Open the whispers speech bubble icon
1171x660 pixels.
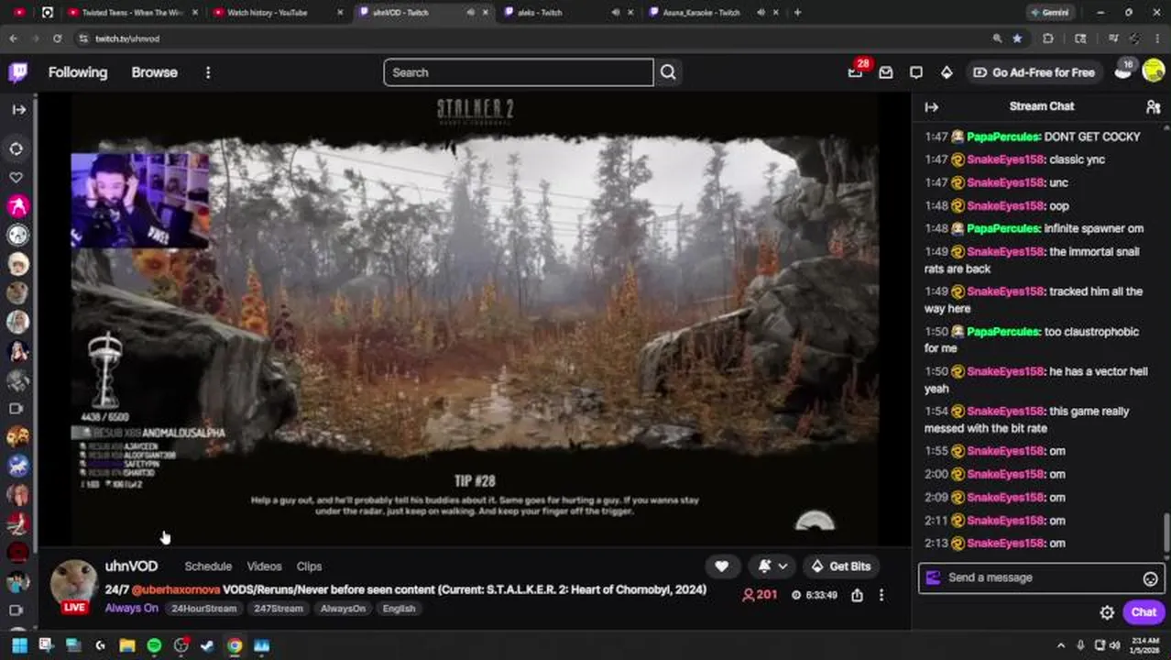tap(916, 72)
